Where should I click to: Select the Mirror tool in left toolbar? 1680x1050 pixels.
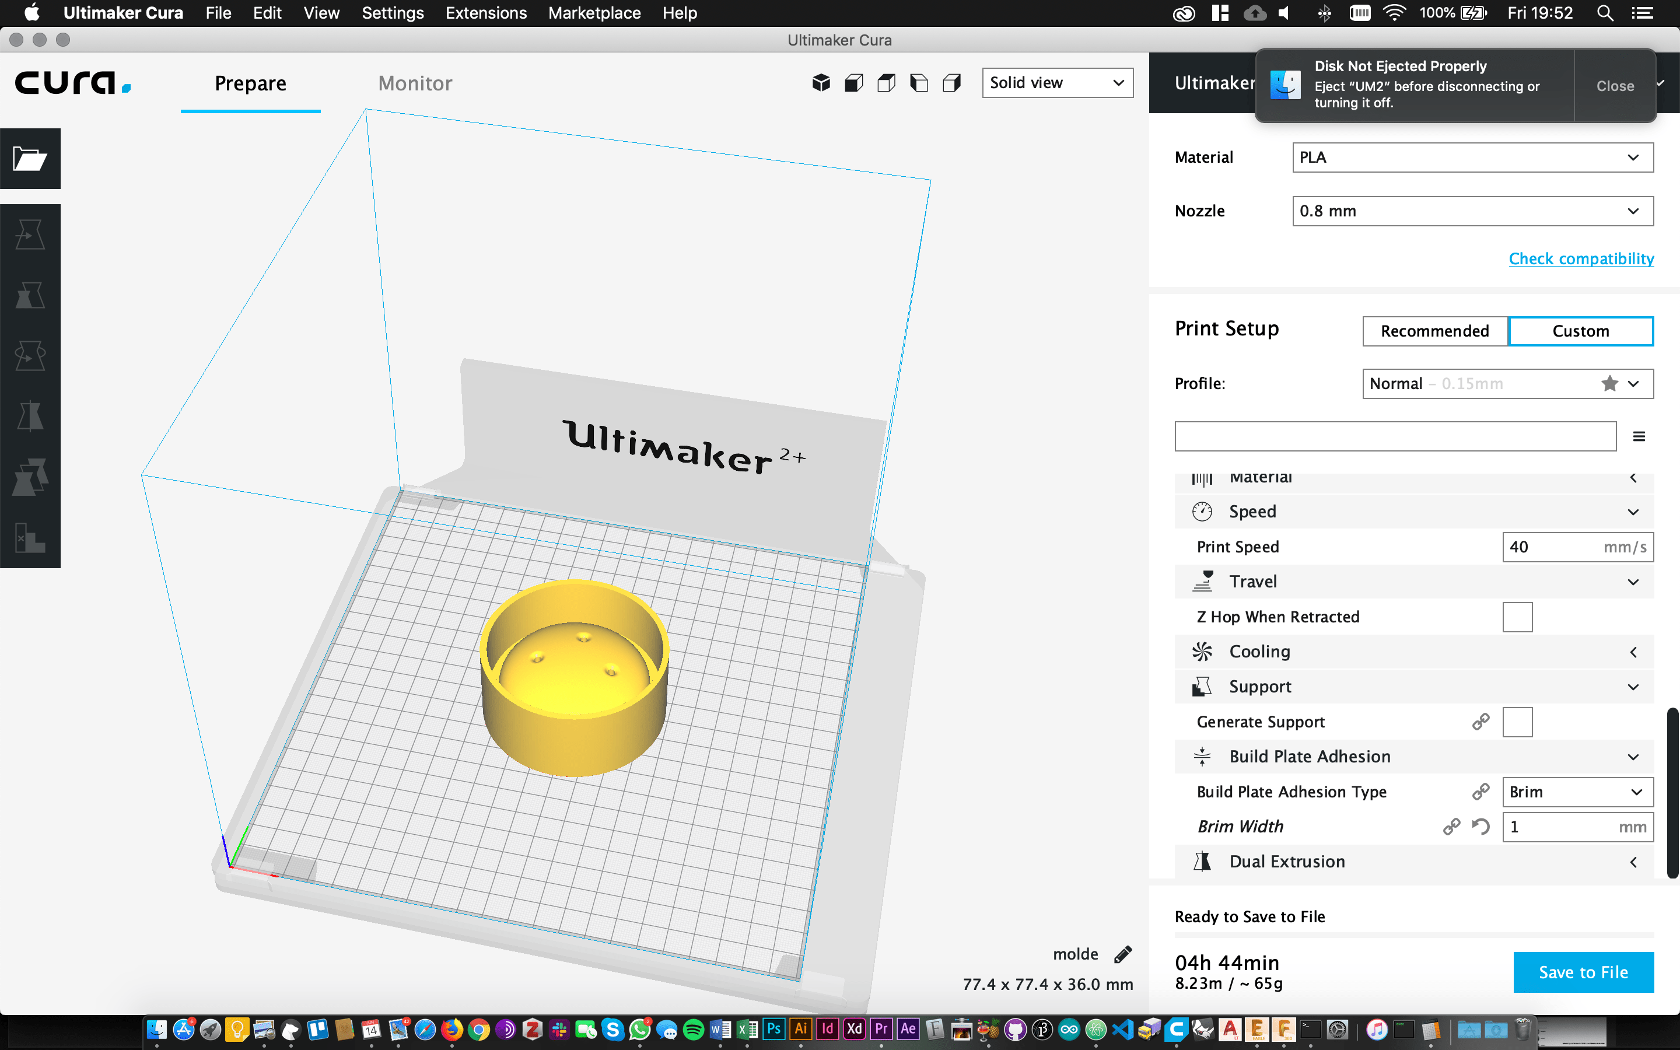(x=30, y=416)
